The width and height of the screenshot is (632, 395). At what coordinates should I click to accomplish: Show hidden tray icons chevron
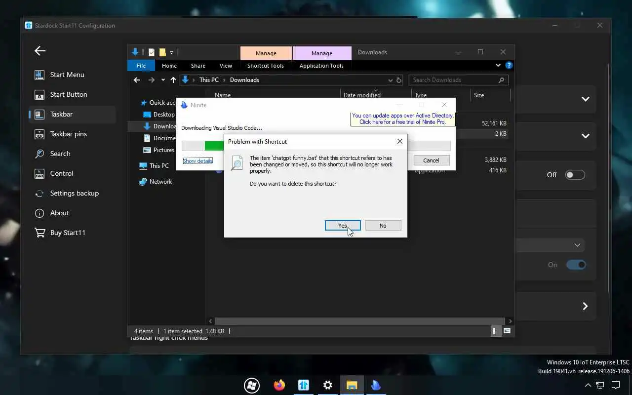(588, 385)
